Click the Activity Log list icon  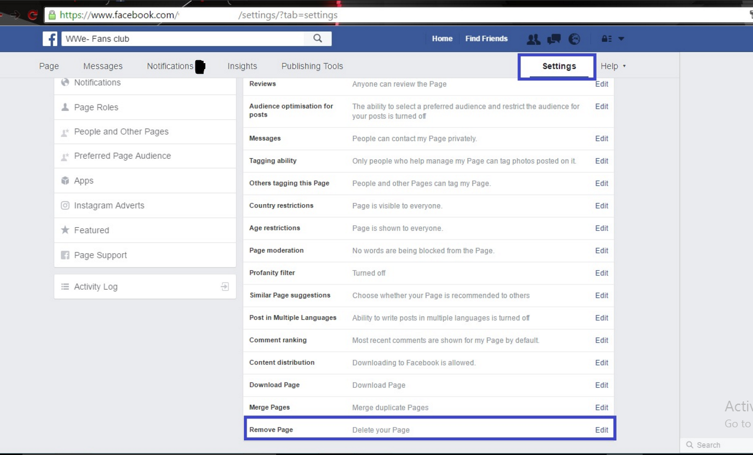65,286
